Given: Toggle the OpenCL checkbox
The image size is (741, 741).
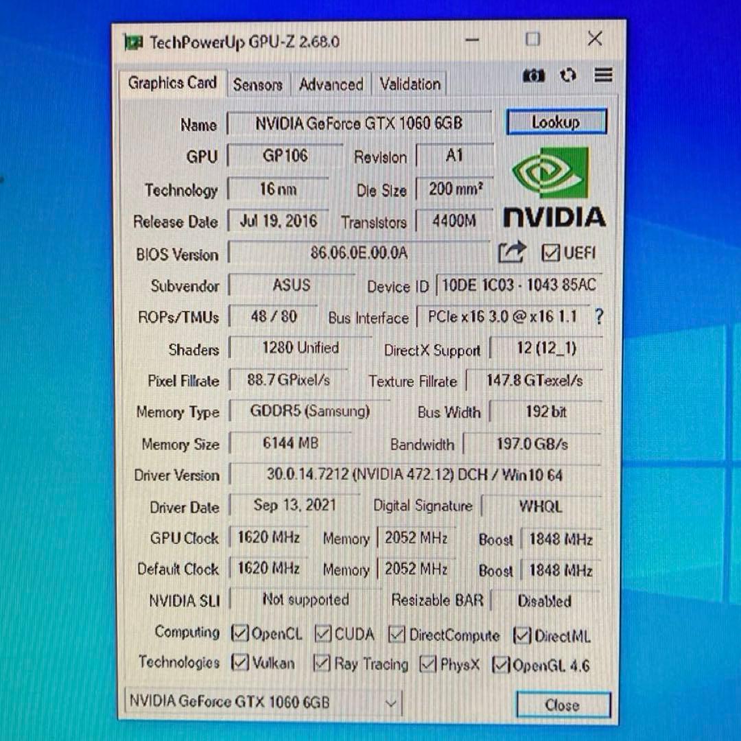Looking at the screenshot, I should pyautogui.click(x=240, y=633).
